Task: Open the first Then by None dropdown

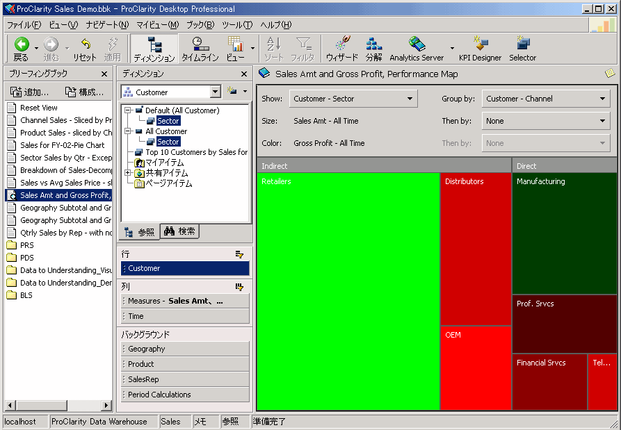Action: (546, 121)
